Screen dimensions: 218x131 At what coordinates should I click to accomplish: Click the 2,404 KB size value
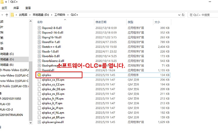coord(164,47)
